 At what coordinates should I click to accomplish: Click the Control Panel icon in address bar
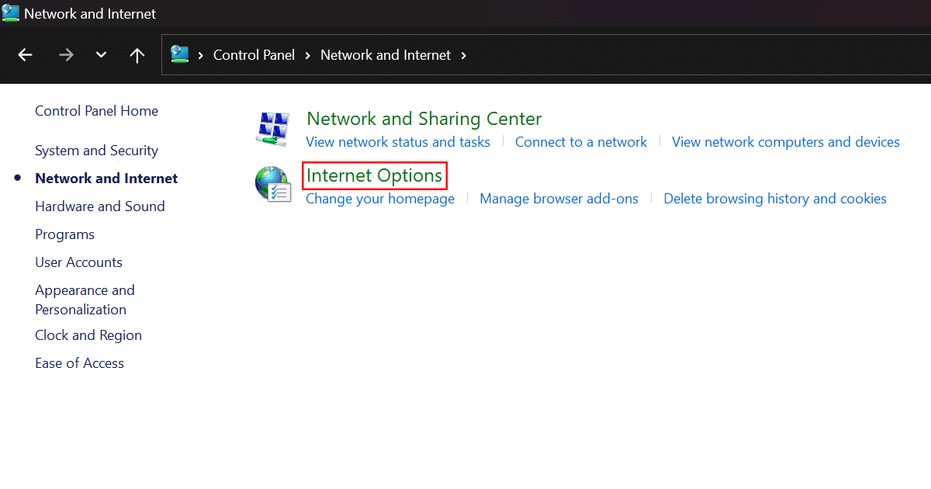point(180,54)
